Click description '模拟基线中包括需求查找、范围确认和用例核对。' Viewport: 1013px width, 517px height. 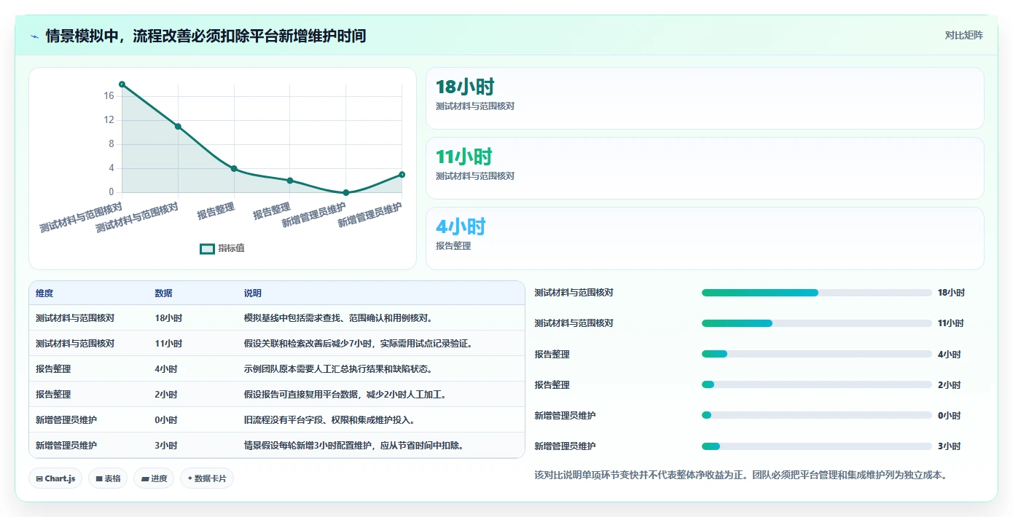340,318
